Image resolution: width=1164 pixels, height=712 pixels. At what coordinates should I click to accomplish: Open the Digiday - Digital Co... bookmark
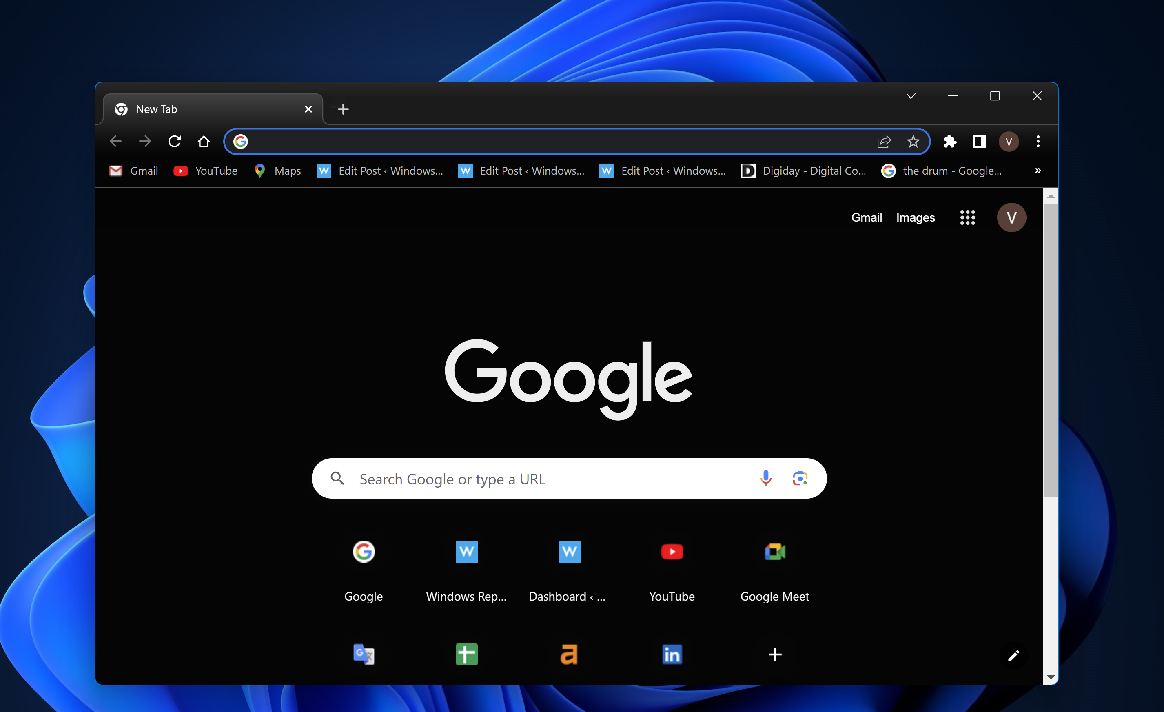click(x=804, y=171)
